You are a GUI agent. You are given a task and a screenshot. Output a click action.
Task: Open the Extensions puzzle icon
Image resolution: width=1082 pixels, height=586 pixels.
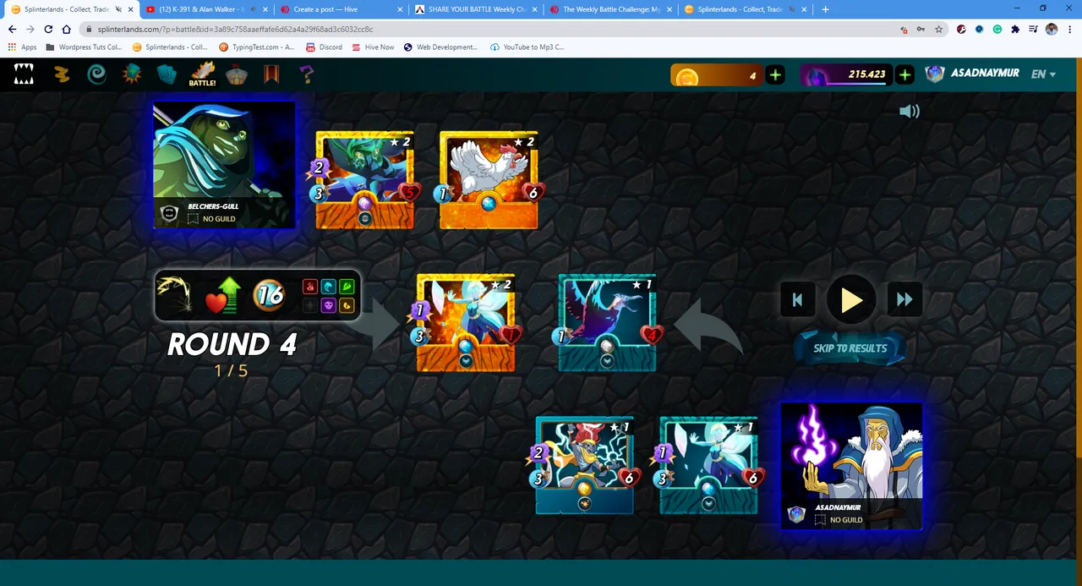[1015, 29]
